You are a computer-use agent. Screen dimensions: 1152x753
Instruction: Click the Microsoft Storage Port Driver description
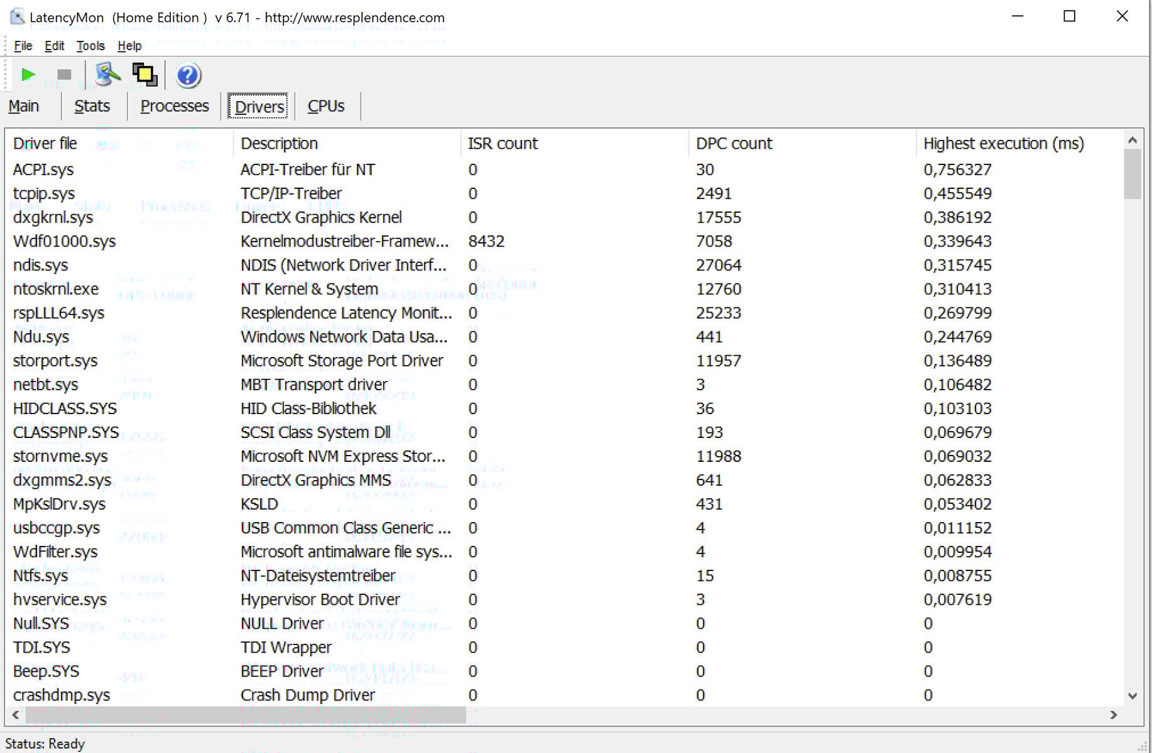coord(342,360)
